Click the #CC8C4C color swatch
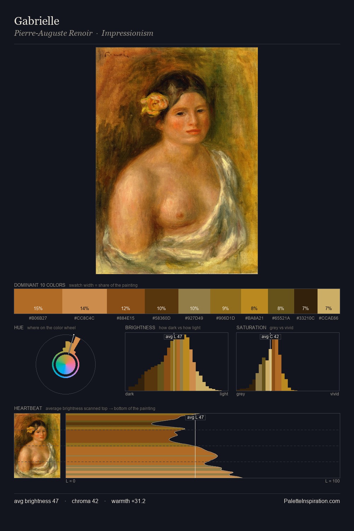This screenshot has height=531, width=354. pos(85,301)
